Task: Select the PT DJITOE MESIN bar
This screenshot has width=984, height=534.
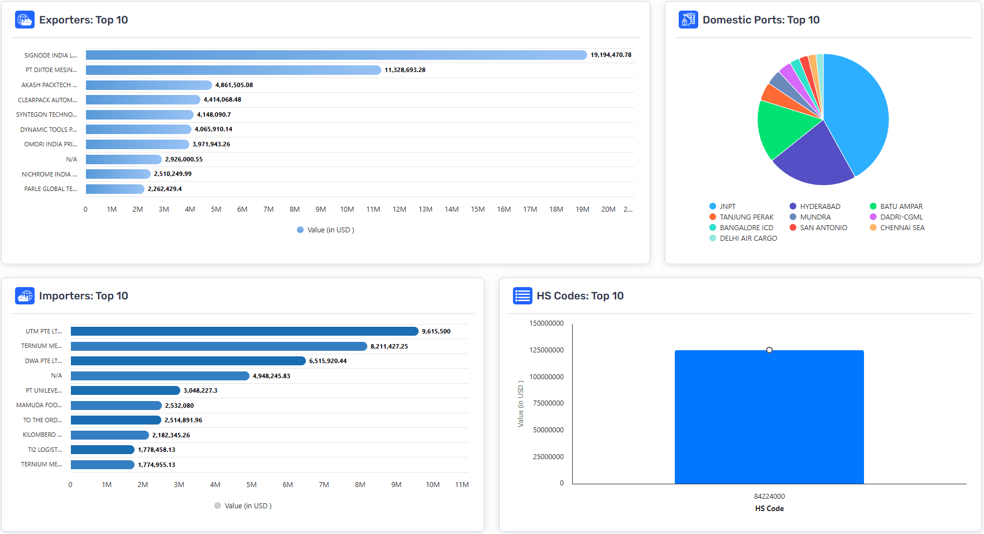Action: click(x=233, y=70)
